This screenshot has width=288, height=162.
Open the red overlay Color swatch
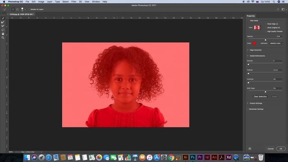click(x=254, y=43)
